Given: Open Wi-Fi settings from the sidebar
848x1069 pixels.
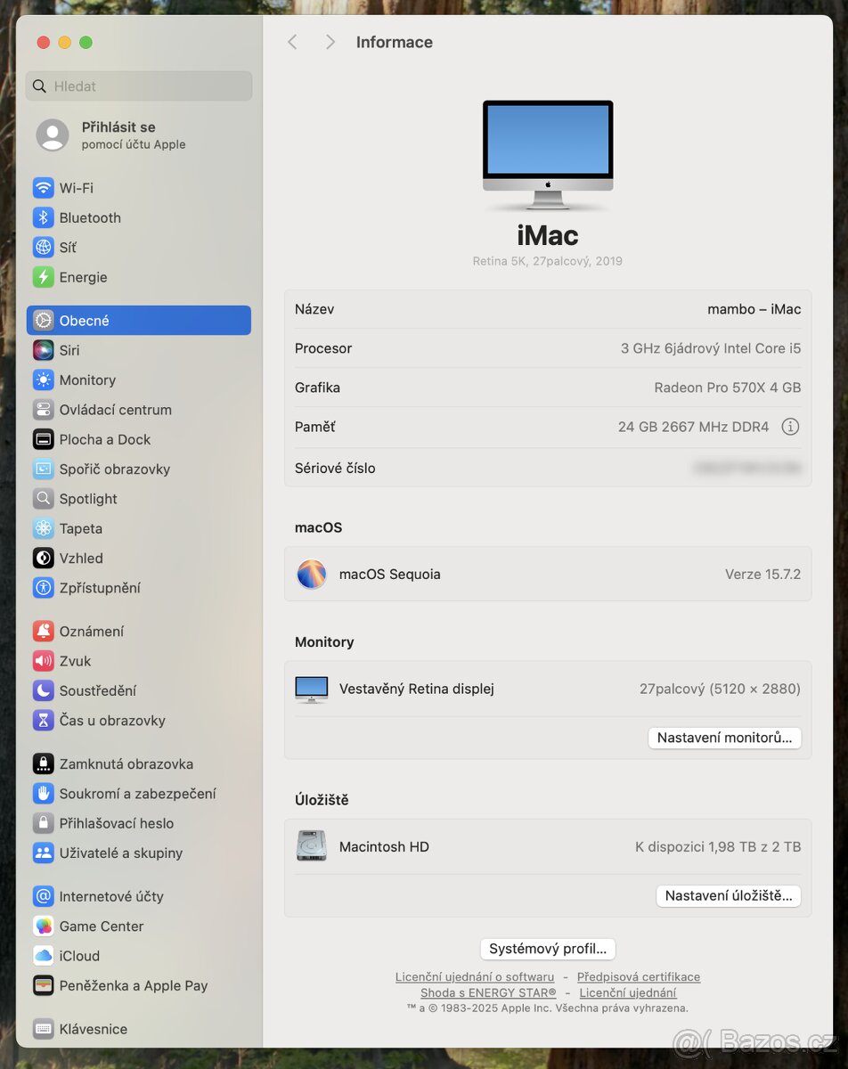Looking at the screenshot, I should (x=43, y=188).
